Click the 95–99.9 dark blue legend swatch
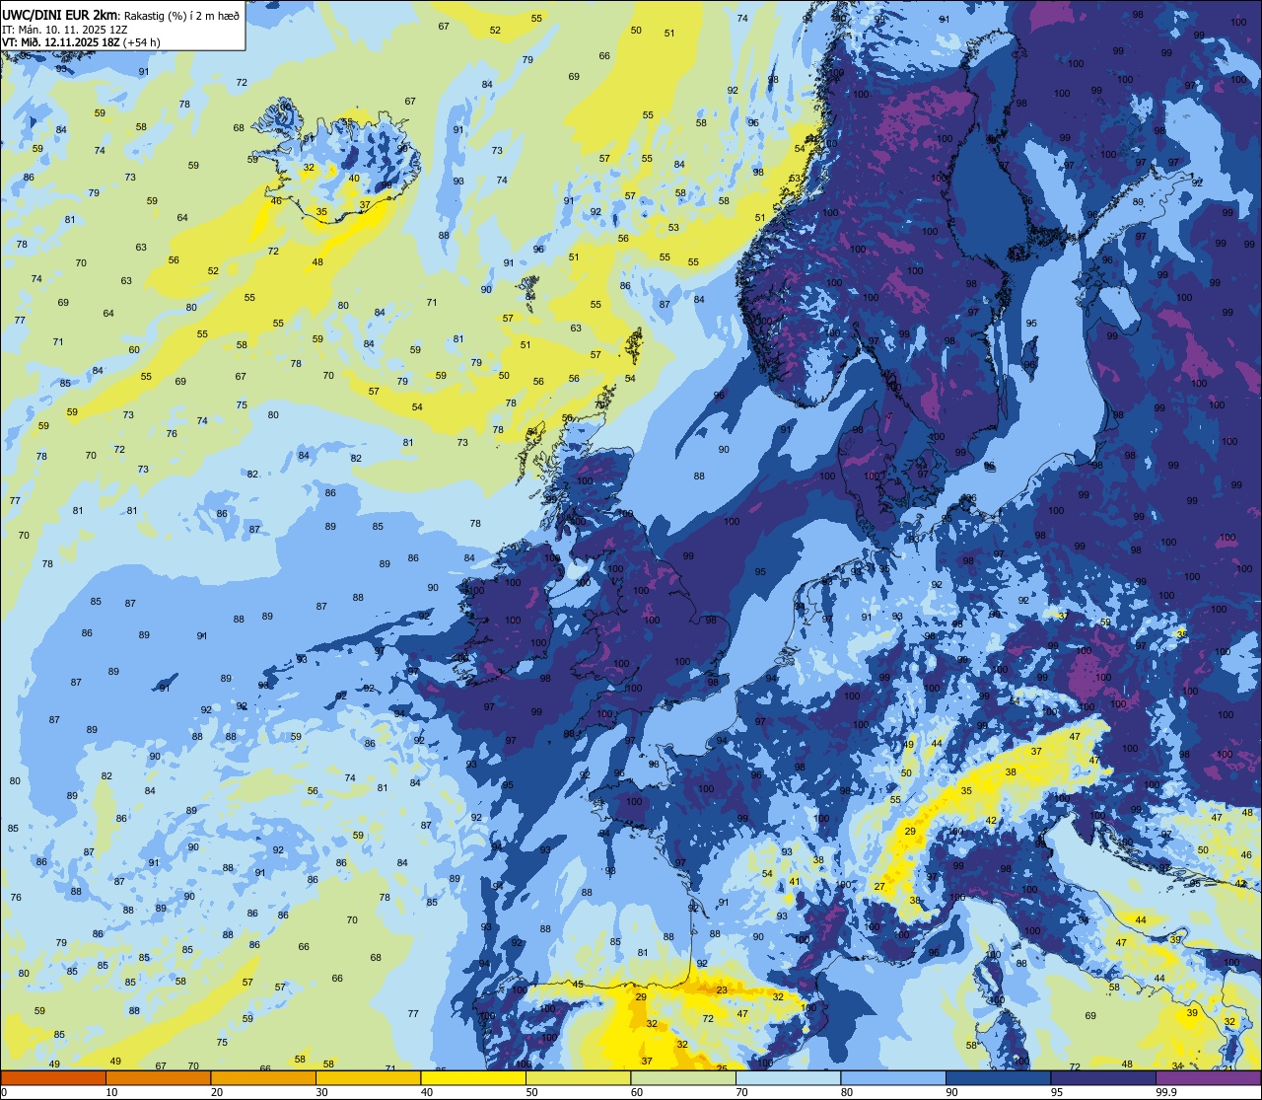 pos(1103,1078)
